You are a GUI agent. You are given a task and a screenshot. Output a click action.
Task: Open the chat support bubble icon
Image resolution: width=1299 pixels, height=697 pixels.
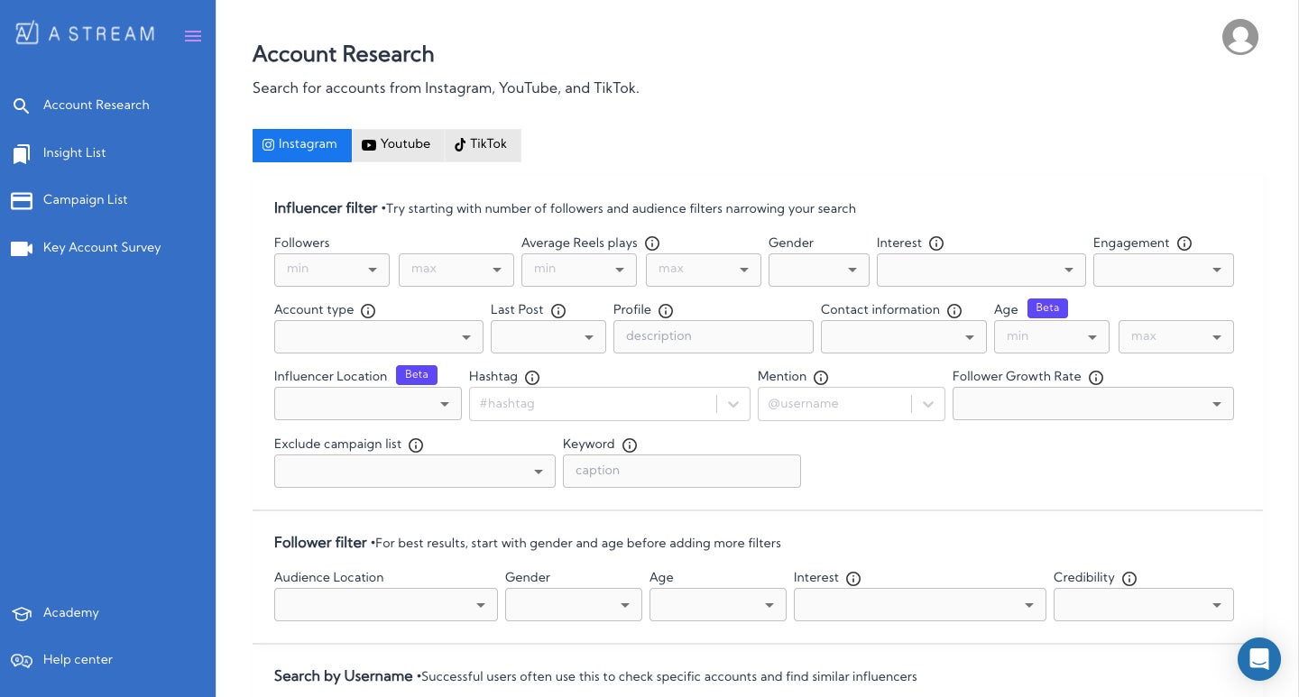tap(1258, 659)
